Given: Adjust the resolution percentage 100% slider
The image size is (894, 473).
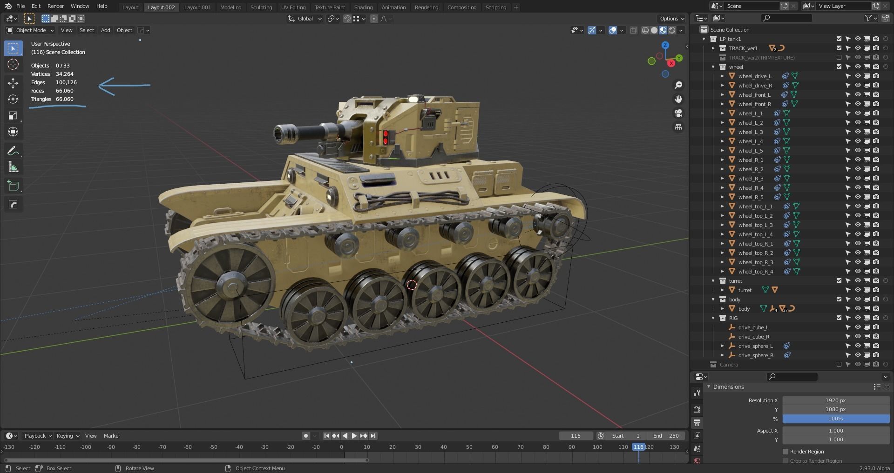Looking at the screenshot, I should [x=836, y=419].
